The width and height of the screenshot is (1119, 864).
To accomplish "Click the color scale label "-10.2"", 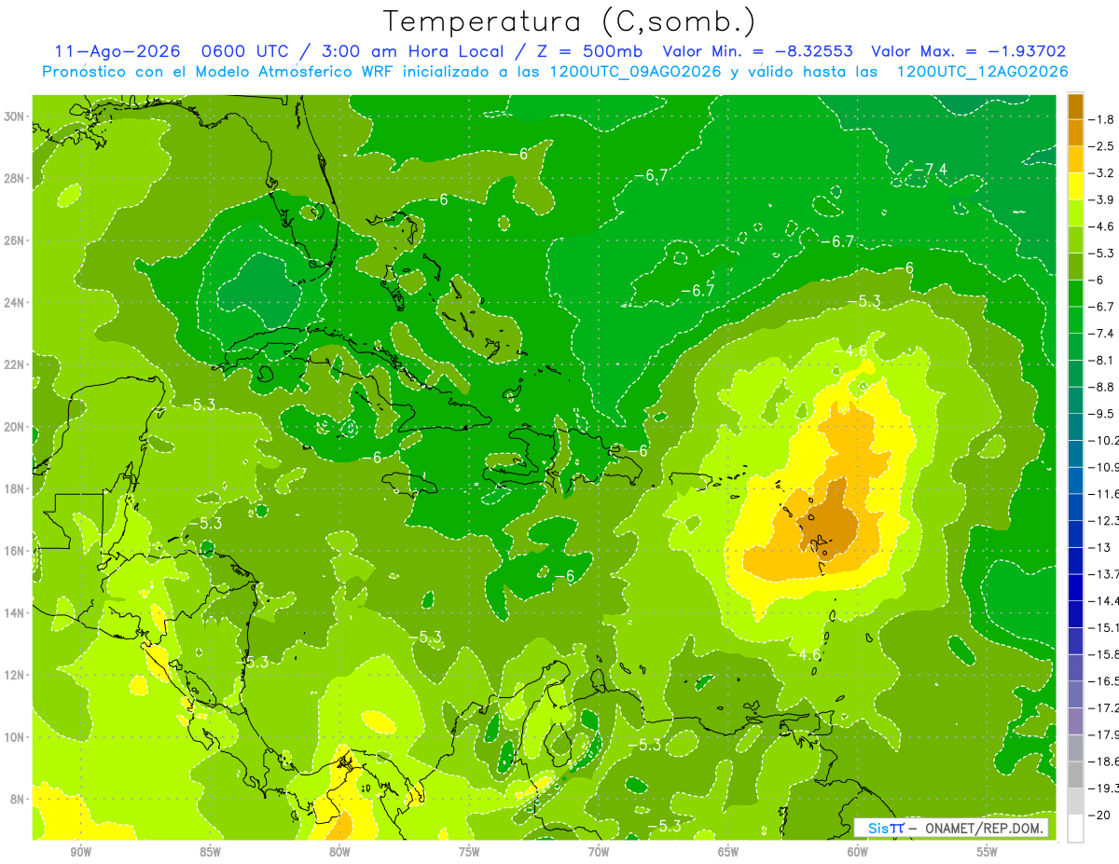I will tap(1104, 441).
